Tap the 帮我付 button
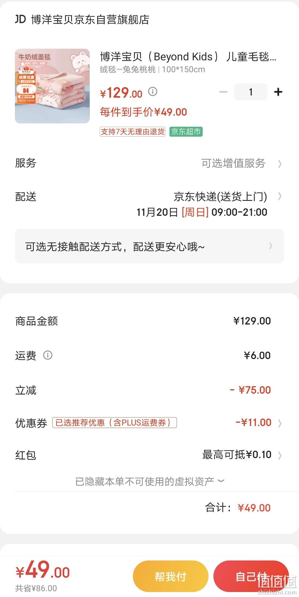Image resolution: width=299 pixels, height=597 pixels. pos(171,577)
